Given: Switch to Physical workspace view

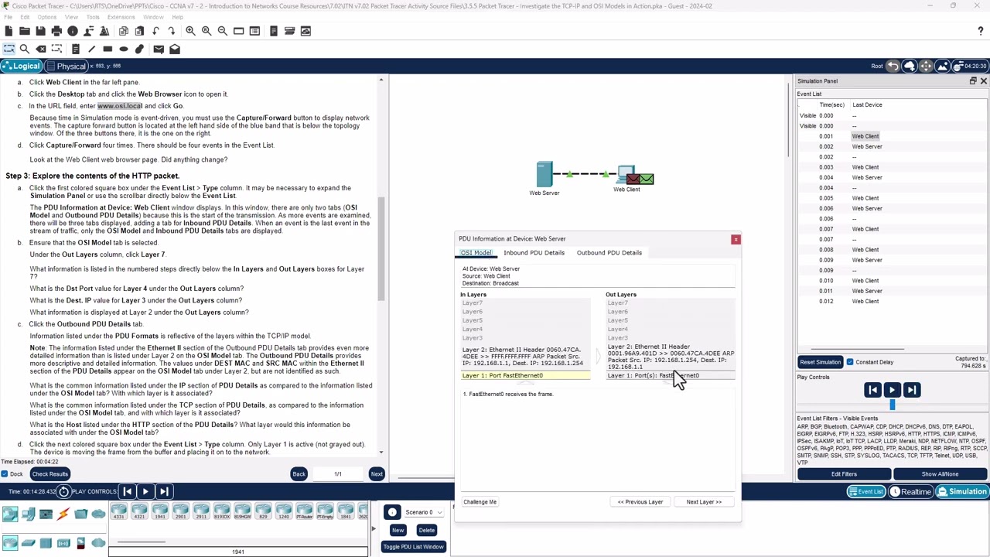Looking at the screenshot, I should tap(67, 66).
